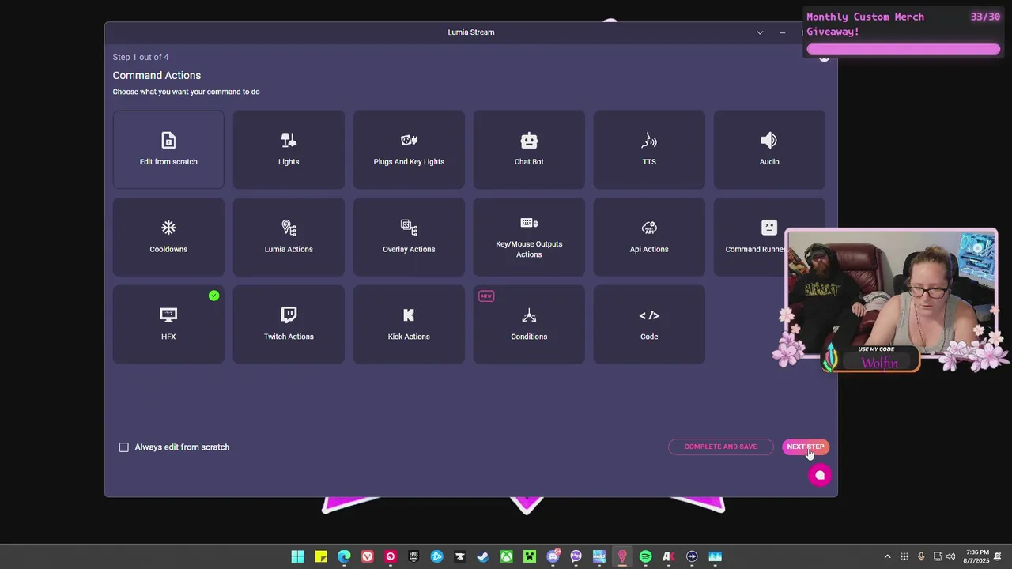Open Discord from the taskbar

click(x=553, y=556)
